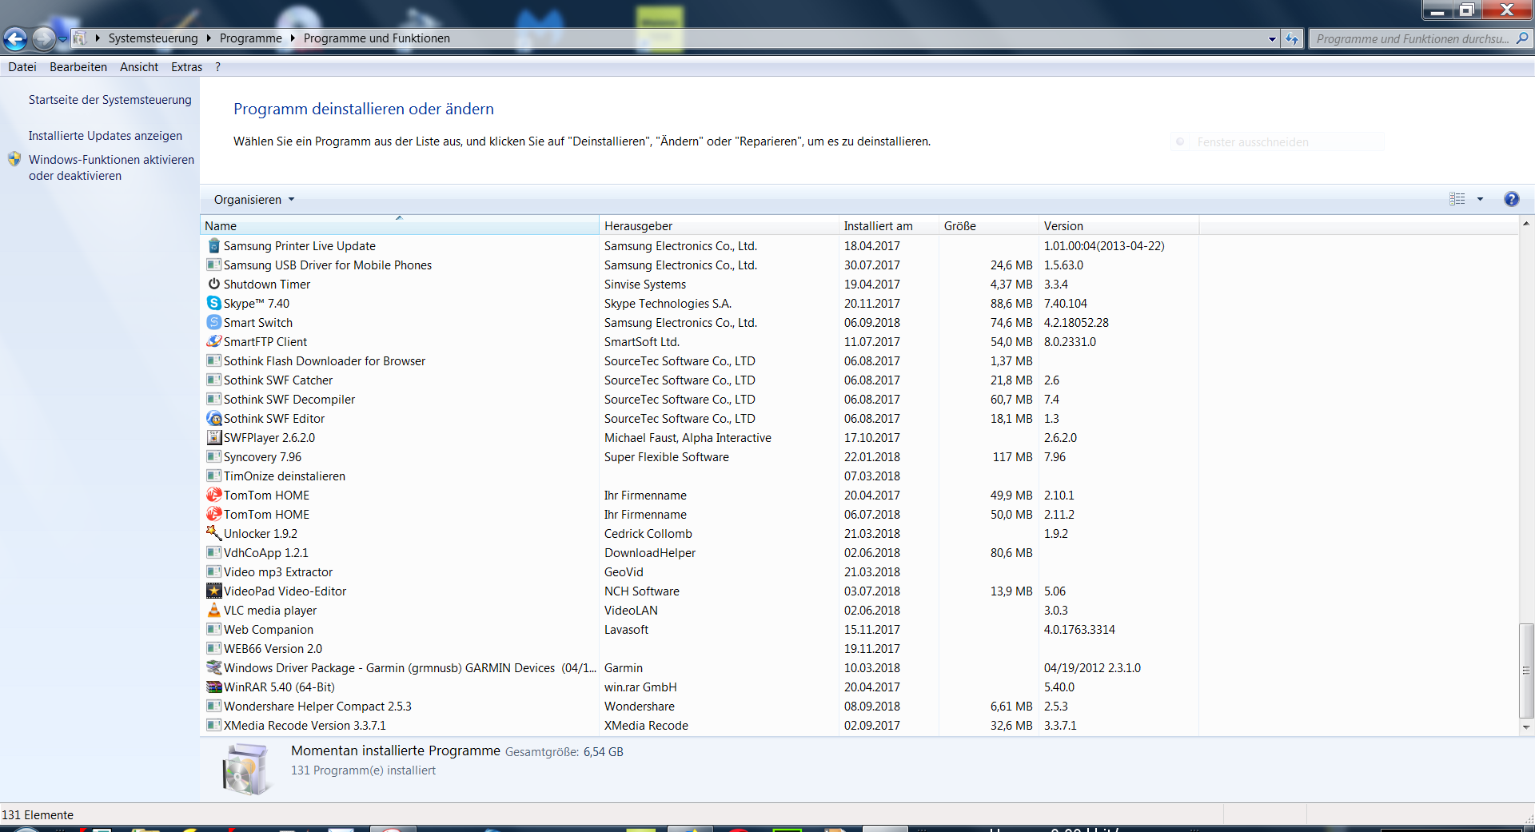Click the search magnifier icon

(1521, 38)
